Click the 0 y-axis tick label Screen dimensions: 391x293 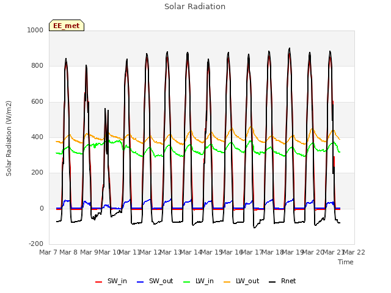click(42, 209)
